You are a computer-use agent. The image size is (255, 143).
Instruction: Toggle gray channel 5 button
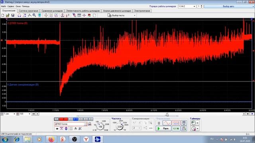tap(80, 119)
